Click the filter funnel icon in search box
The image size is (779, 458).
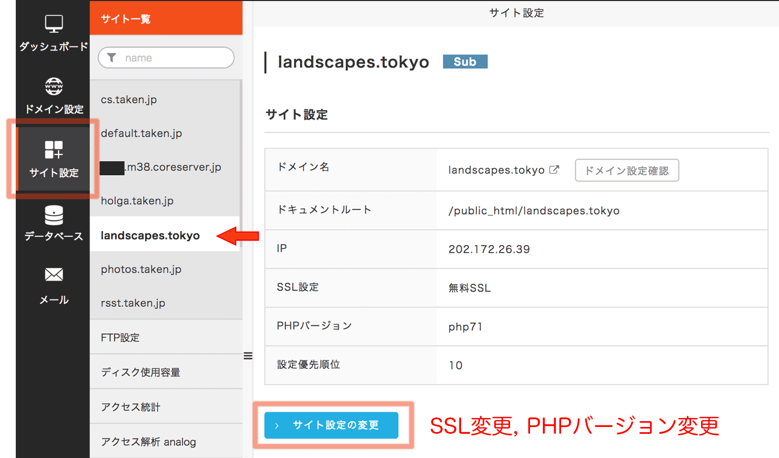[112, 58]
